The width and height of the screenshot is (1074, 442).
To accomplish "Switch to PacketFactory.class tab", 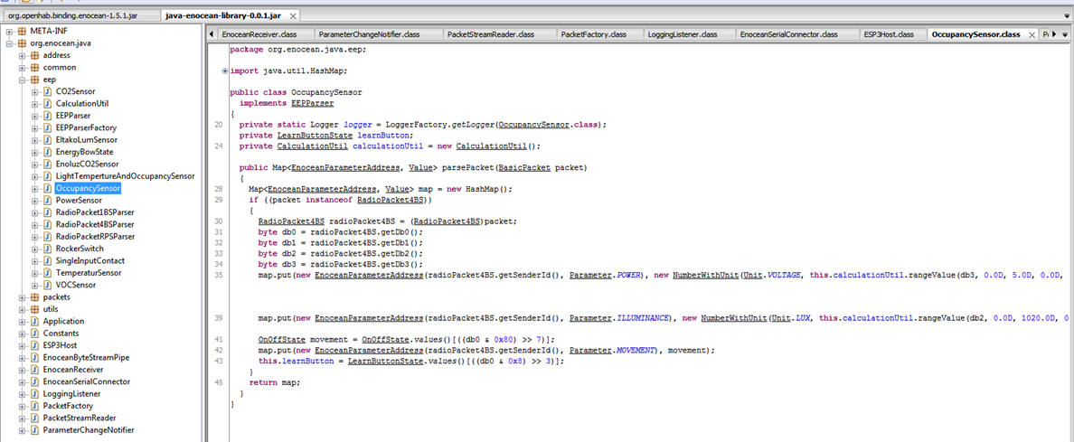I will 593,34.
